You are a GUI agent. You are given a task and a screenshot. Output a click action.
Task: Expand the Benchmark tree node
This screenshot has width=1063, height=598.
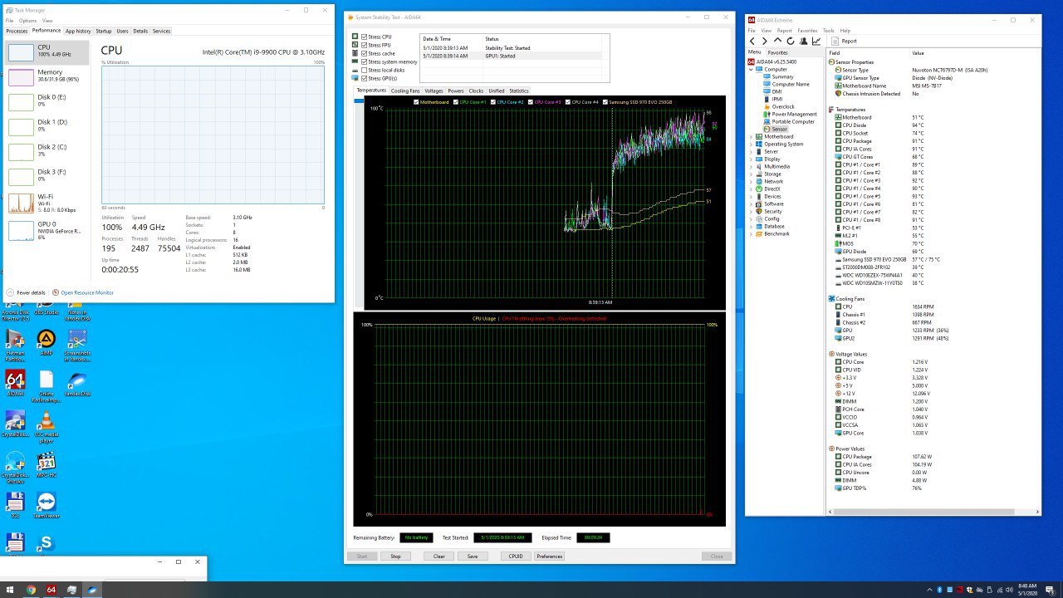(x=751, y=233)
